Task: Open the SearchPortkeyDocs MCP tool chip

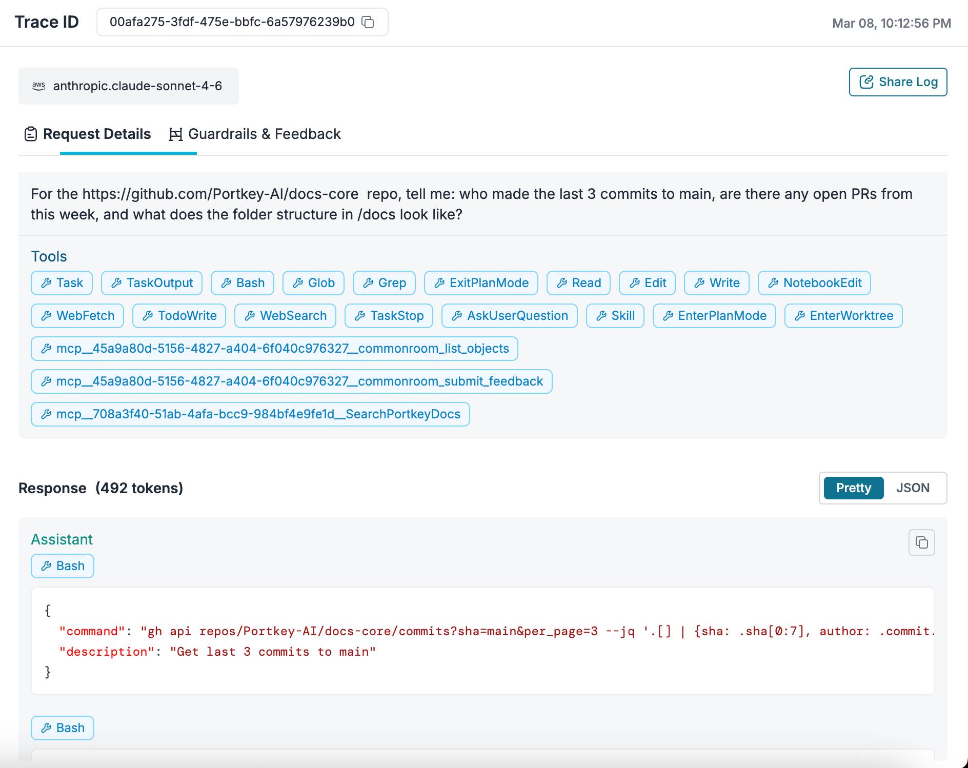Action: click(250, 414)
